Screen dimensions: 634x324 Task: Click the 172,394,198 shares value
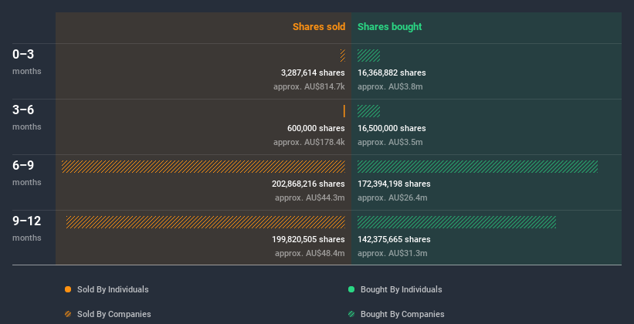point(394,184)
